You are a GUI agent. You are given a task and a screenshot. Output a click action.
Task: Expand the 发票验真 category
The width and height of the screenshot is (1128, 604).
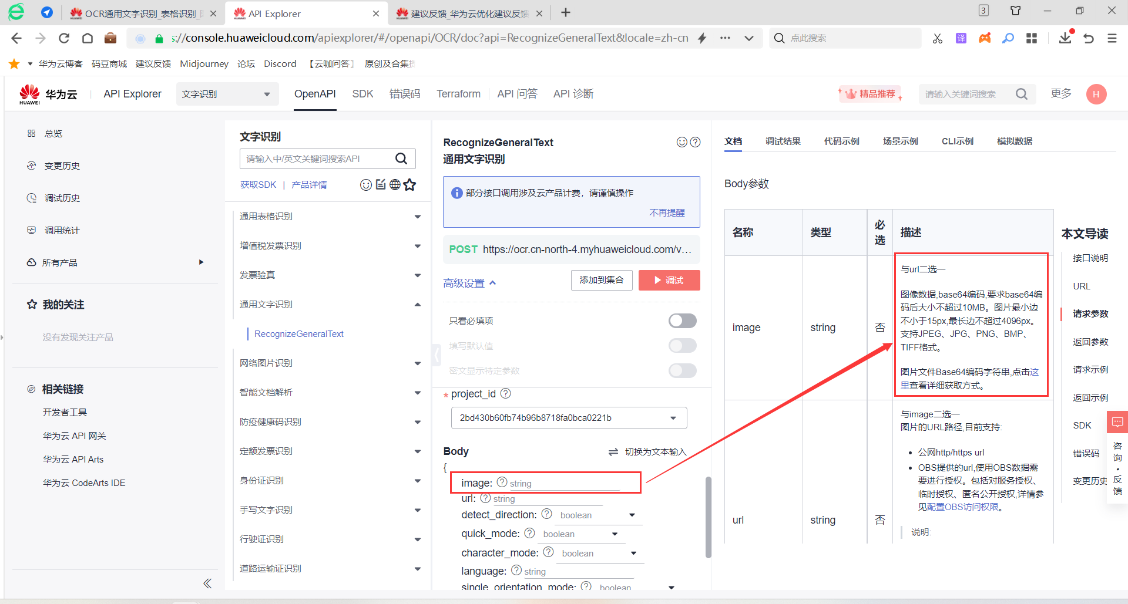(418, 275)
